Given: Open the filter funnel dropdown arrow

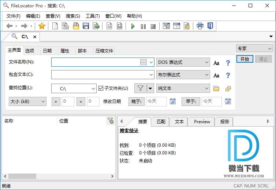Looking at the screenshot, I should coord(150,88).
